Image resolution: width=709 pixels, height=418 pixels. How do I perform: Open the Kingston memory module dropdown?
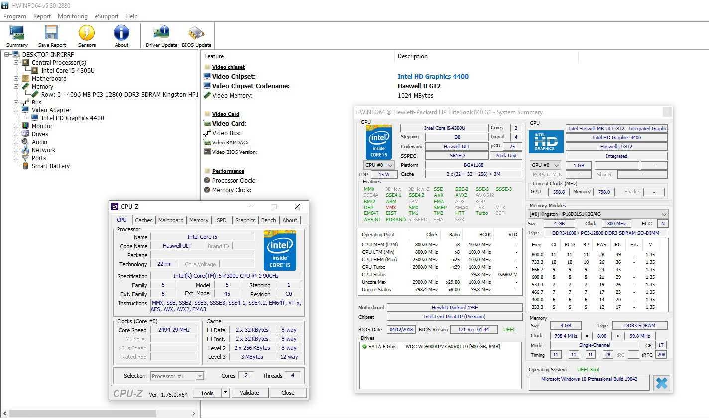pos(598,214)
